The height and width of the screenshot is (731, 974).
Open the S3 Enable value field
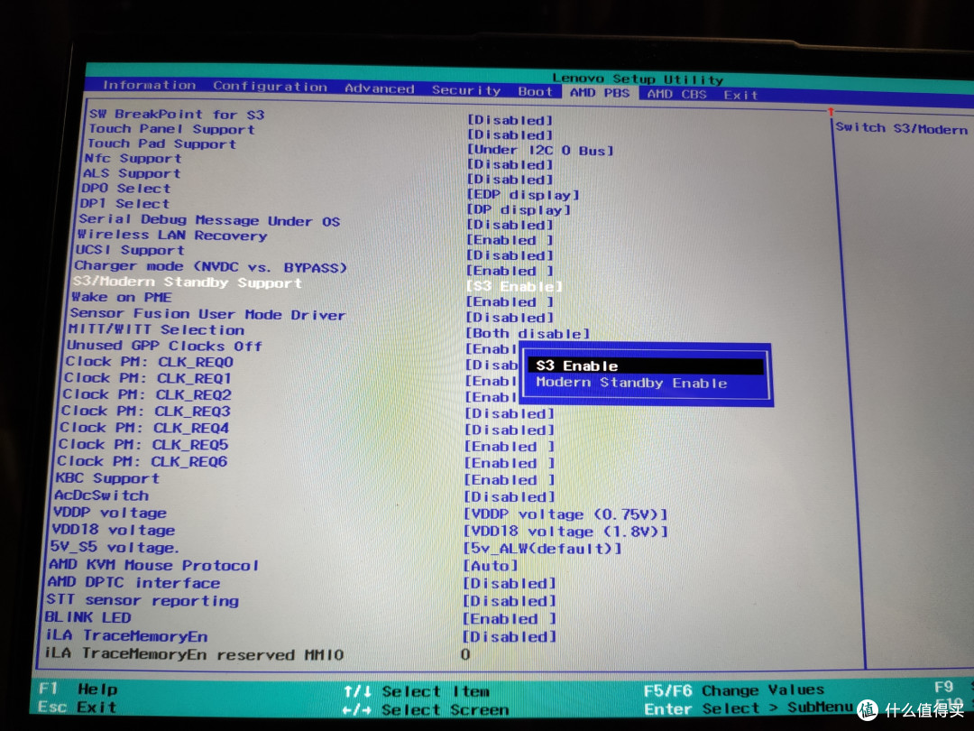coord(514,287)
